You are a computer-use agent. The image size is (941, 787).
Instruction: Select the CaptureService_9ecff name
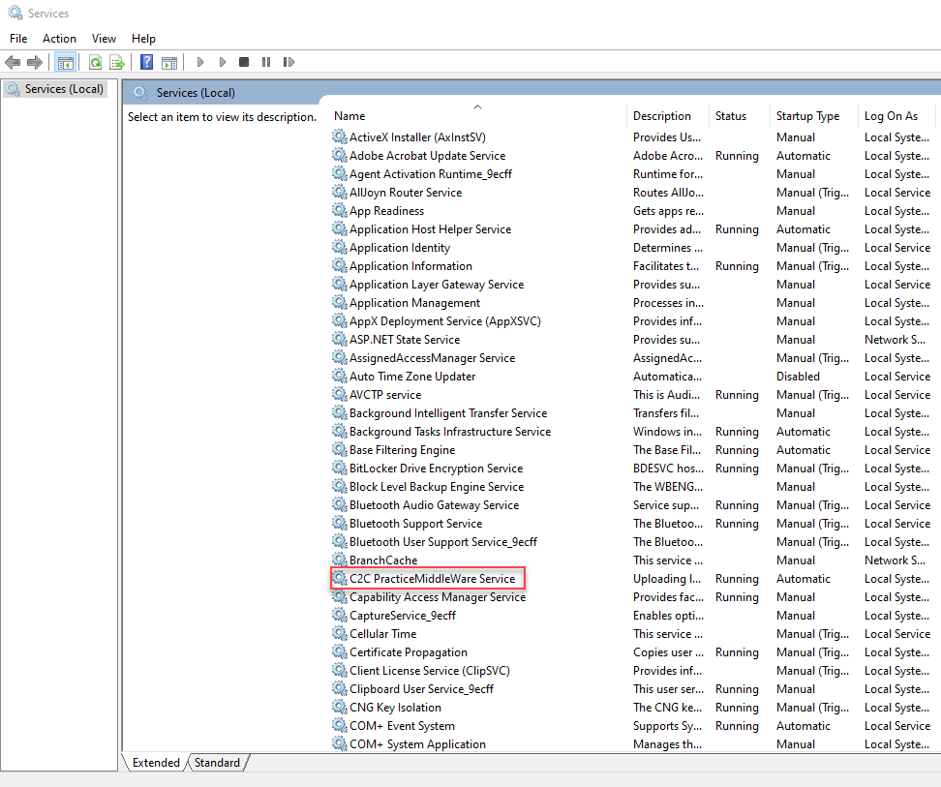click(403, 616)
